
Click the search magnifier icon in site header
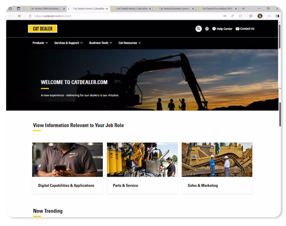198,29
